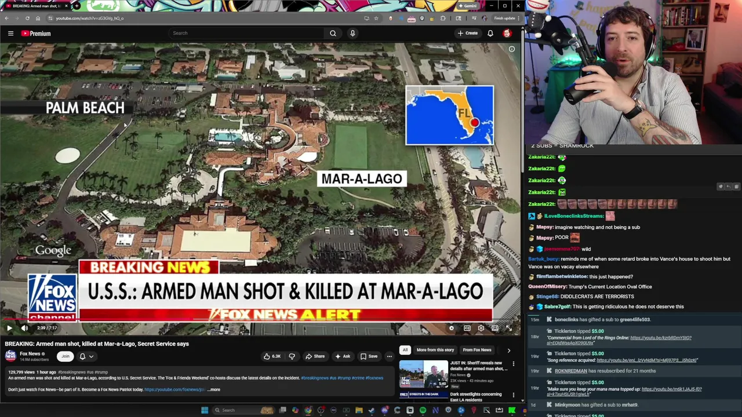Focus the YouTube search field
This screenshot has width=742, height=417.
pyautogui.click(x=246, y=33)
